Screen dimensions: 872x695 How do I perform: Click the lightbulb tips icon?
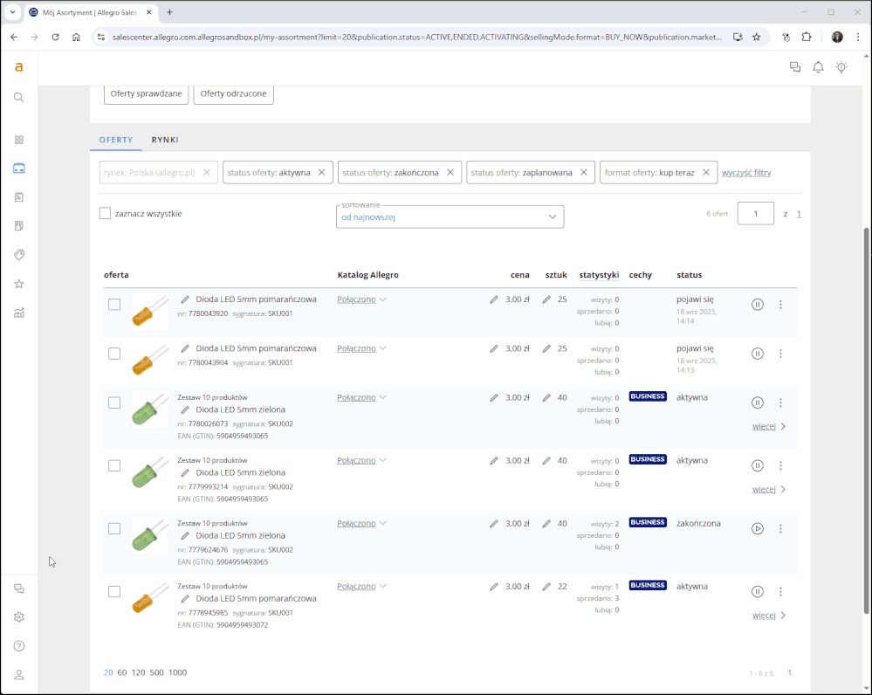(x=841, y=67)
